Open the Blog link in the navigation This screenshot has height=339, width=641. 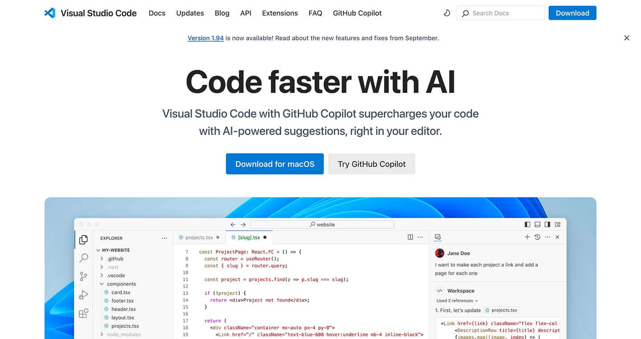tap(222, 13)
